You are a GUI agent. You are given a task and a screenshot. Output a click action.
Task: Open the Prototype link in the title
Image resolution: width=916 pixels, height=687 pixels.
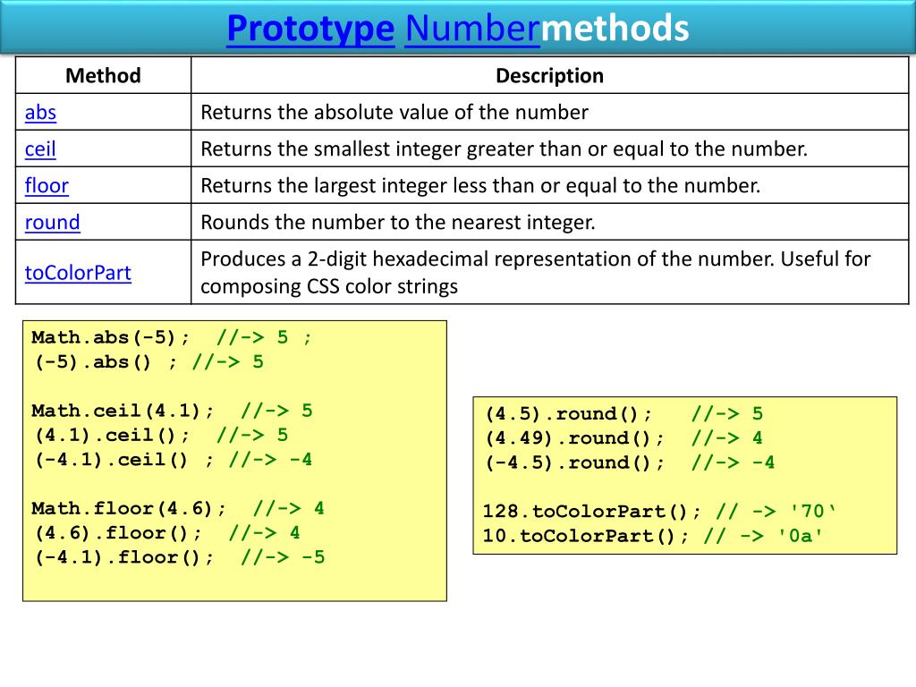(x=310, y=29)
